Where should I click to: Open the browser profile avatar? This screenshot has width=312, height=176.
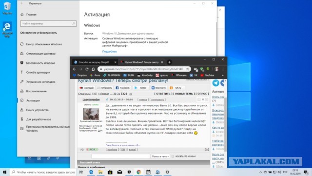[x=216, y=69]
